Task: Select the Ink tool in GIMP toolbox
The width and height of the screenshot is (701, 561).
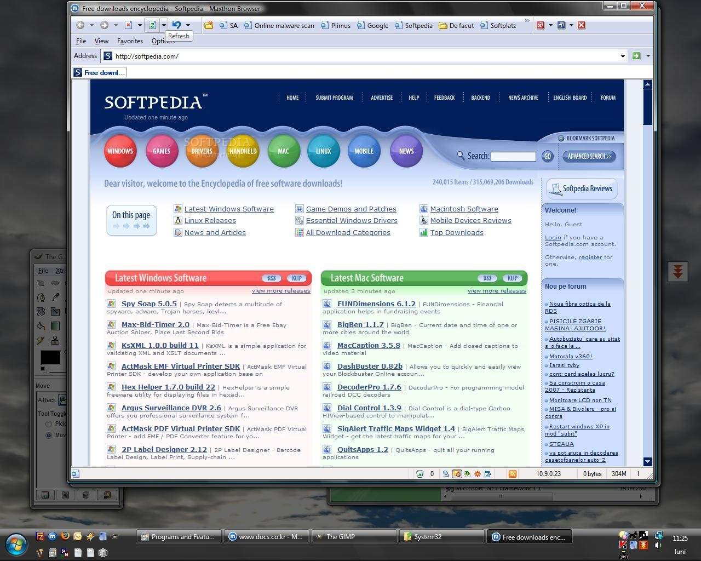Action: 41,340
